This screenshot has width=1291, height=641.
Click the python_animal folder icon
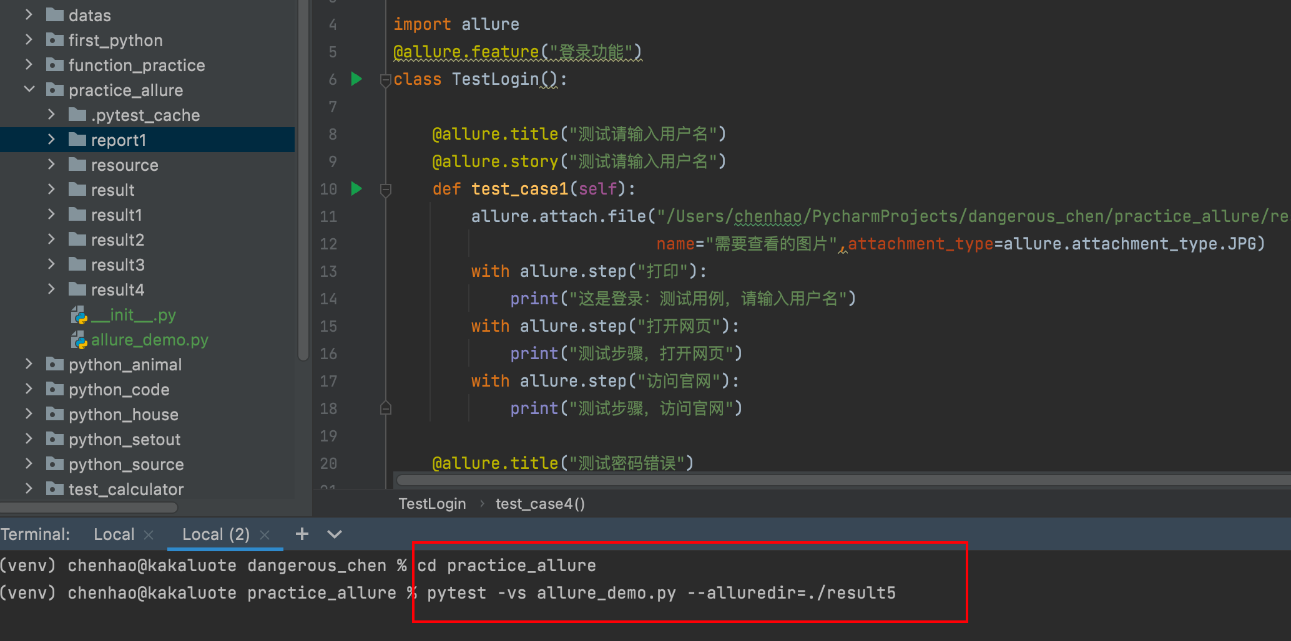[55, 364]
